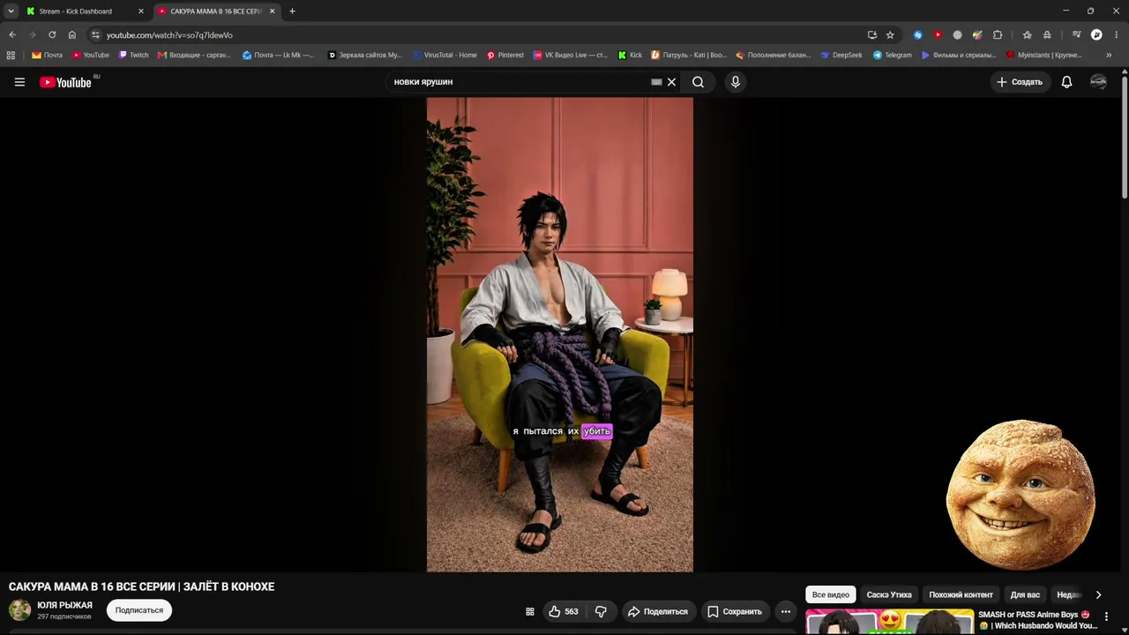Open the browser home page
This screenshot has width=1129, height=635.
(72, 35)
